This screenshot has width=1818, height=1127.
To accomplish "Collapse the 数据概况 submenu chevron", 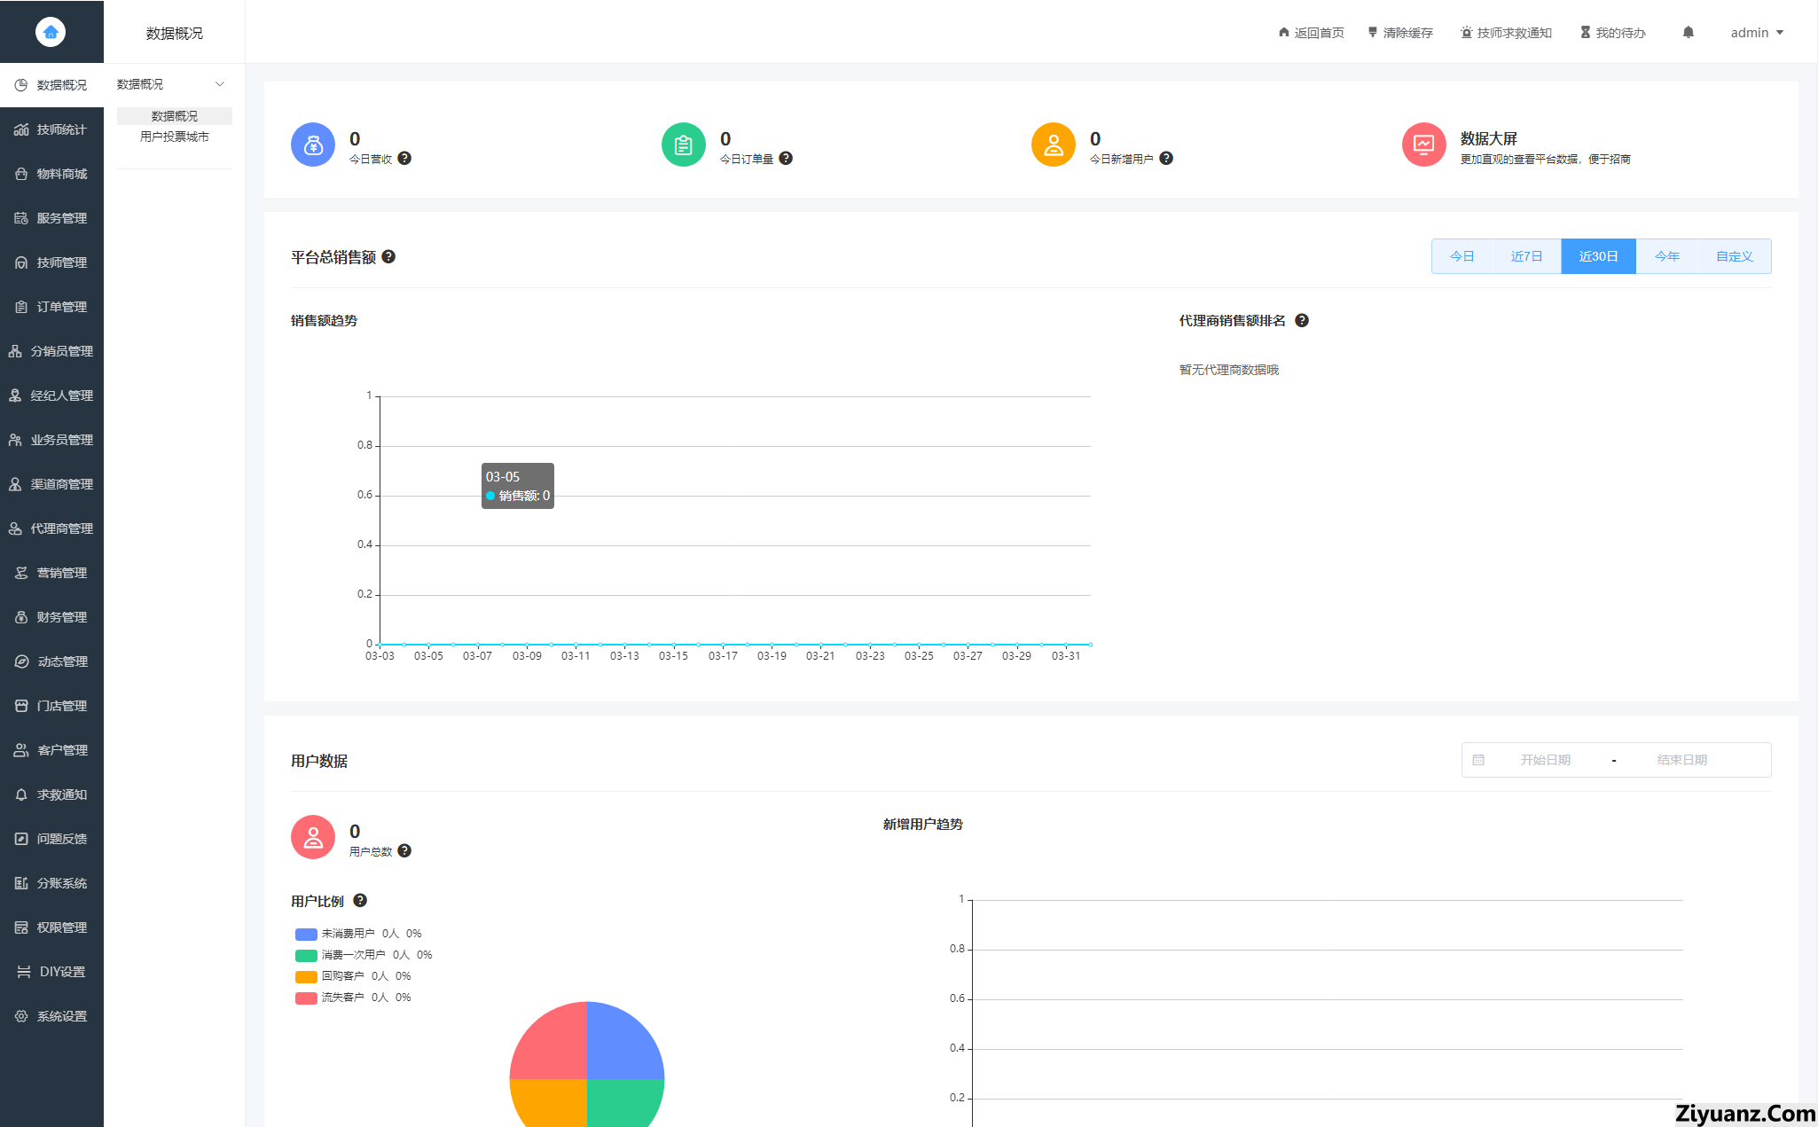I will 220,84.
